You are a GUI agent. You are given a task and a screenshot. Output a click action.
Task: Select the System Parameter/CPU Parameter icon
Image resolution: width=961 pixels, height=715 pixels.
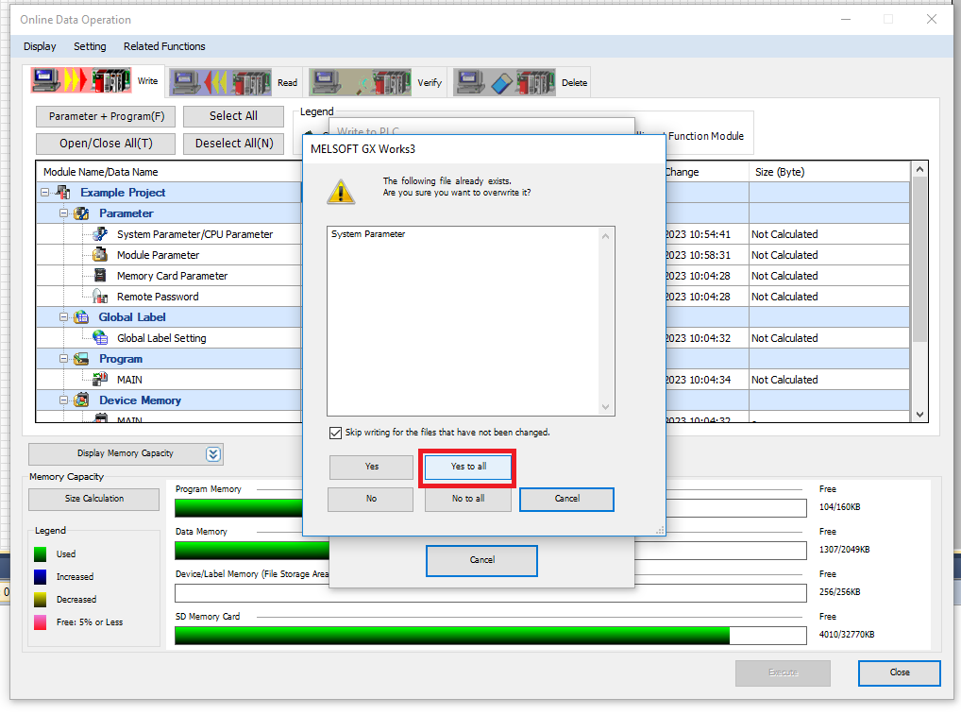pyautogui.click(x=100, y=234)
